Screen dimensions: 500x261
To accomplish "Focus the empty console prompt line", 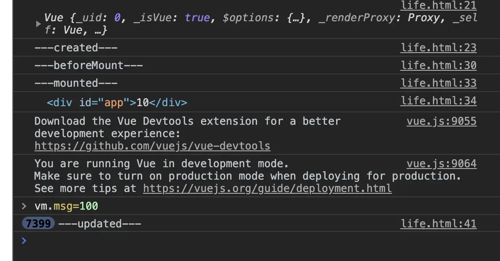I will [221, 241].
